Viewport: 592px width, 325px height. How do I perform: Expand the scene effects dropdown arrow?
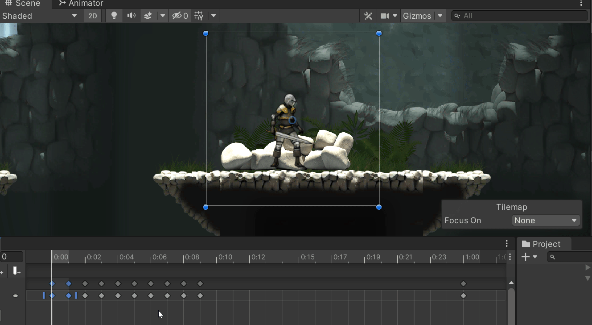pyautogui.click(x=163, y=16)
